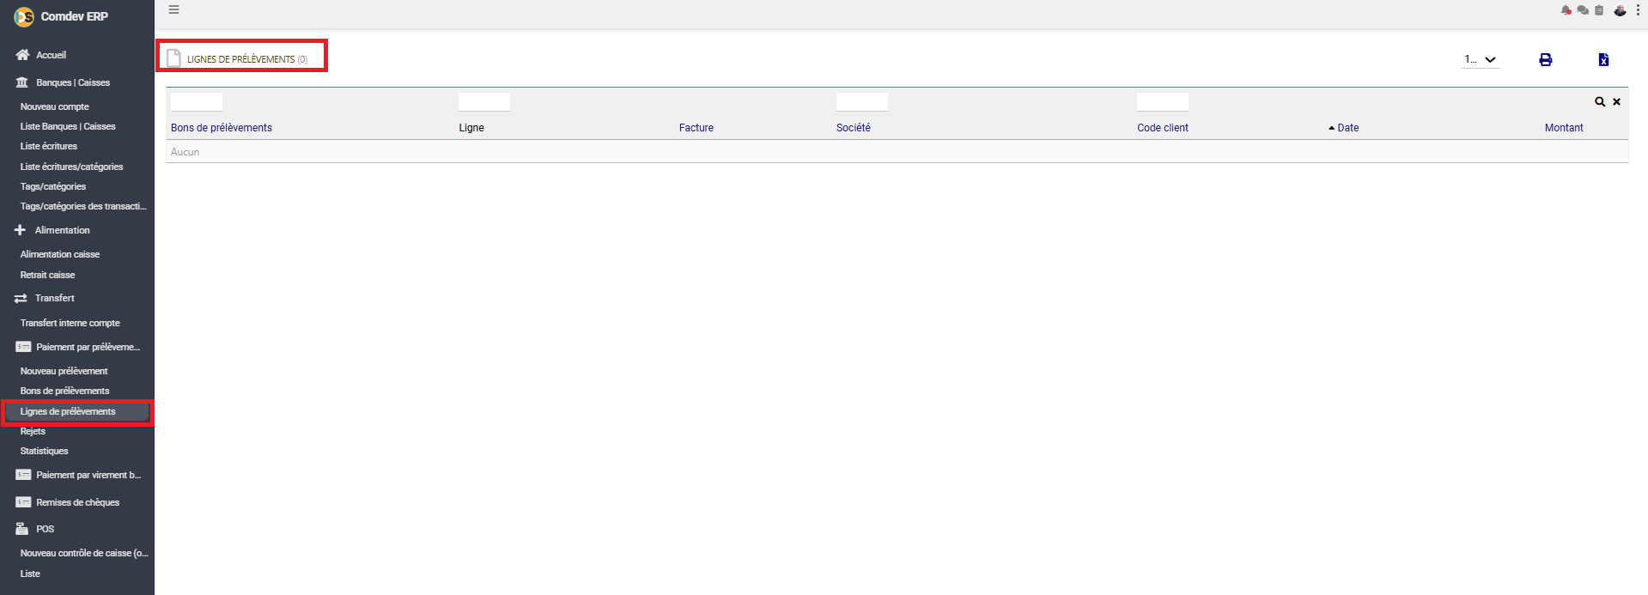
Task: Select Nouveau compte
Action: (55, 106)
